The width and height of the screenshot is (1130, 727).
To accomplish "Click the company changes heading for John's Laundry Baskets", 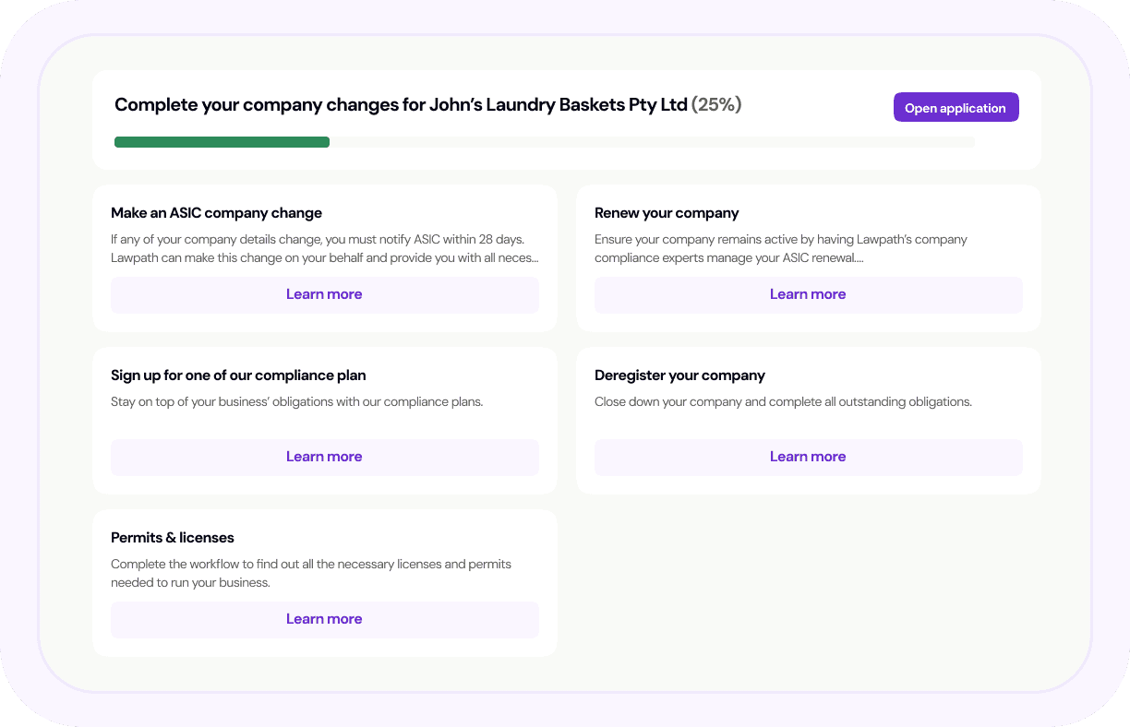I will (x=401, y=105).
